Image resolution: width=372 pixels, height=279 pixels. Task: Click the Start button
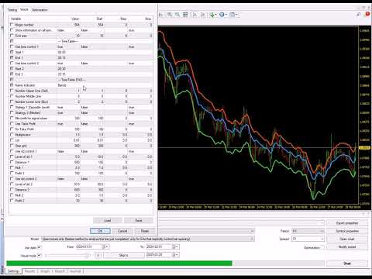347,263
